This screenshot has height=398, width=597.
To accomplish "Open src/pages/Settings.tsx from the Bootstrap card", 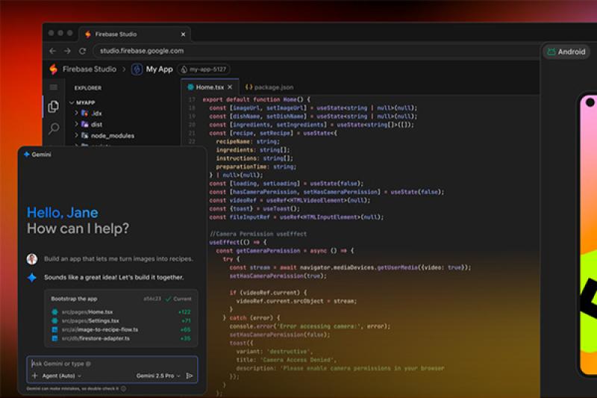I will [x=90, y=320].
